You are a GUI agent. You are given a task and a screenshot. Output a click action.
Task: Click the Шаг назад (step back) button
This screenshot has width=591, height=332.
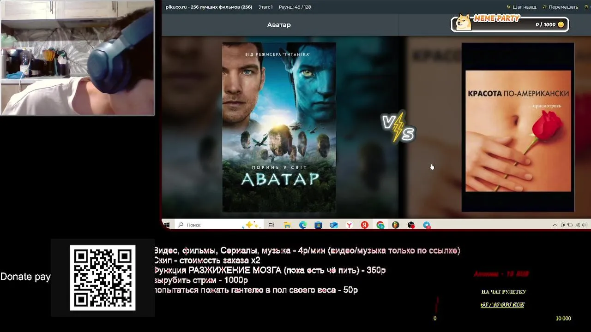pyautogui.click(x=521, y=7)
